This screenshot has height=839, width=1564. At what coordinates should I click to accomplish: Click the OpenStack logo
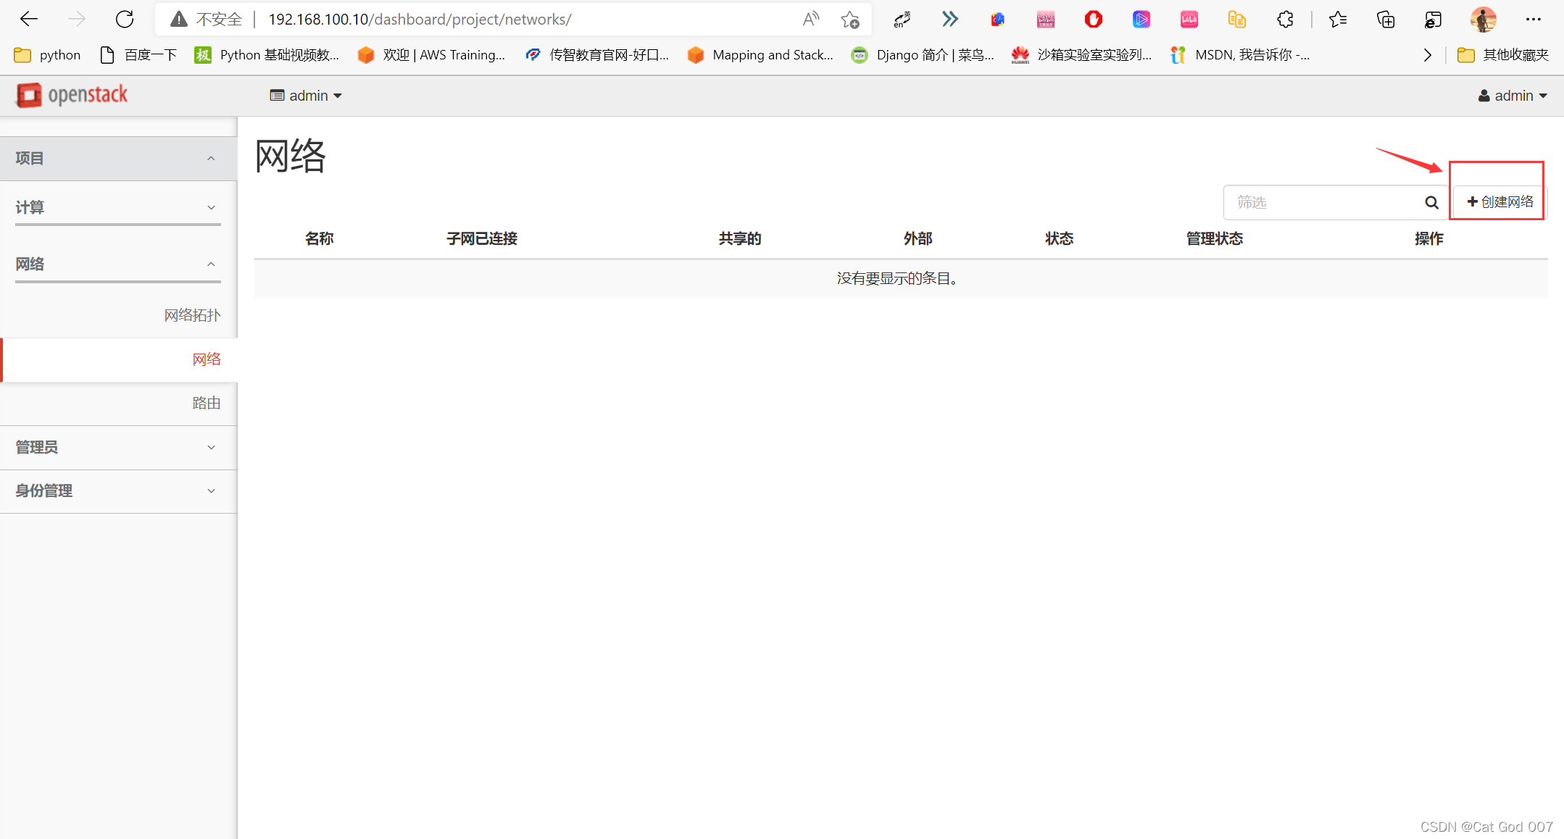(72, 95)
